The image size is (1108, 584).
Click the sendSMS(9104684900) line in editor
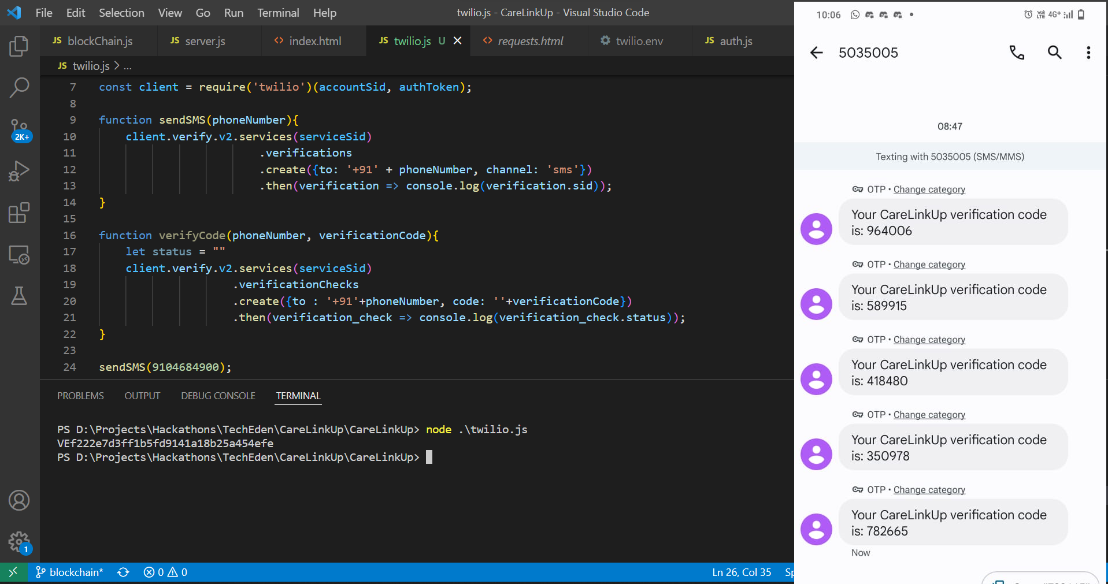click(x=165, y=367)
